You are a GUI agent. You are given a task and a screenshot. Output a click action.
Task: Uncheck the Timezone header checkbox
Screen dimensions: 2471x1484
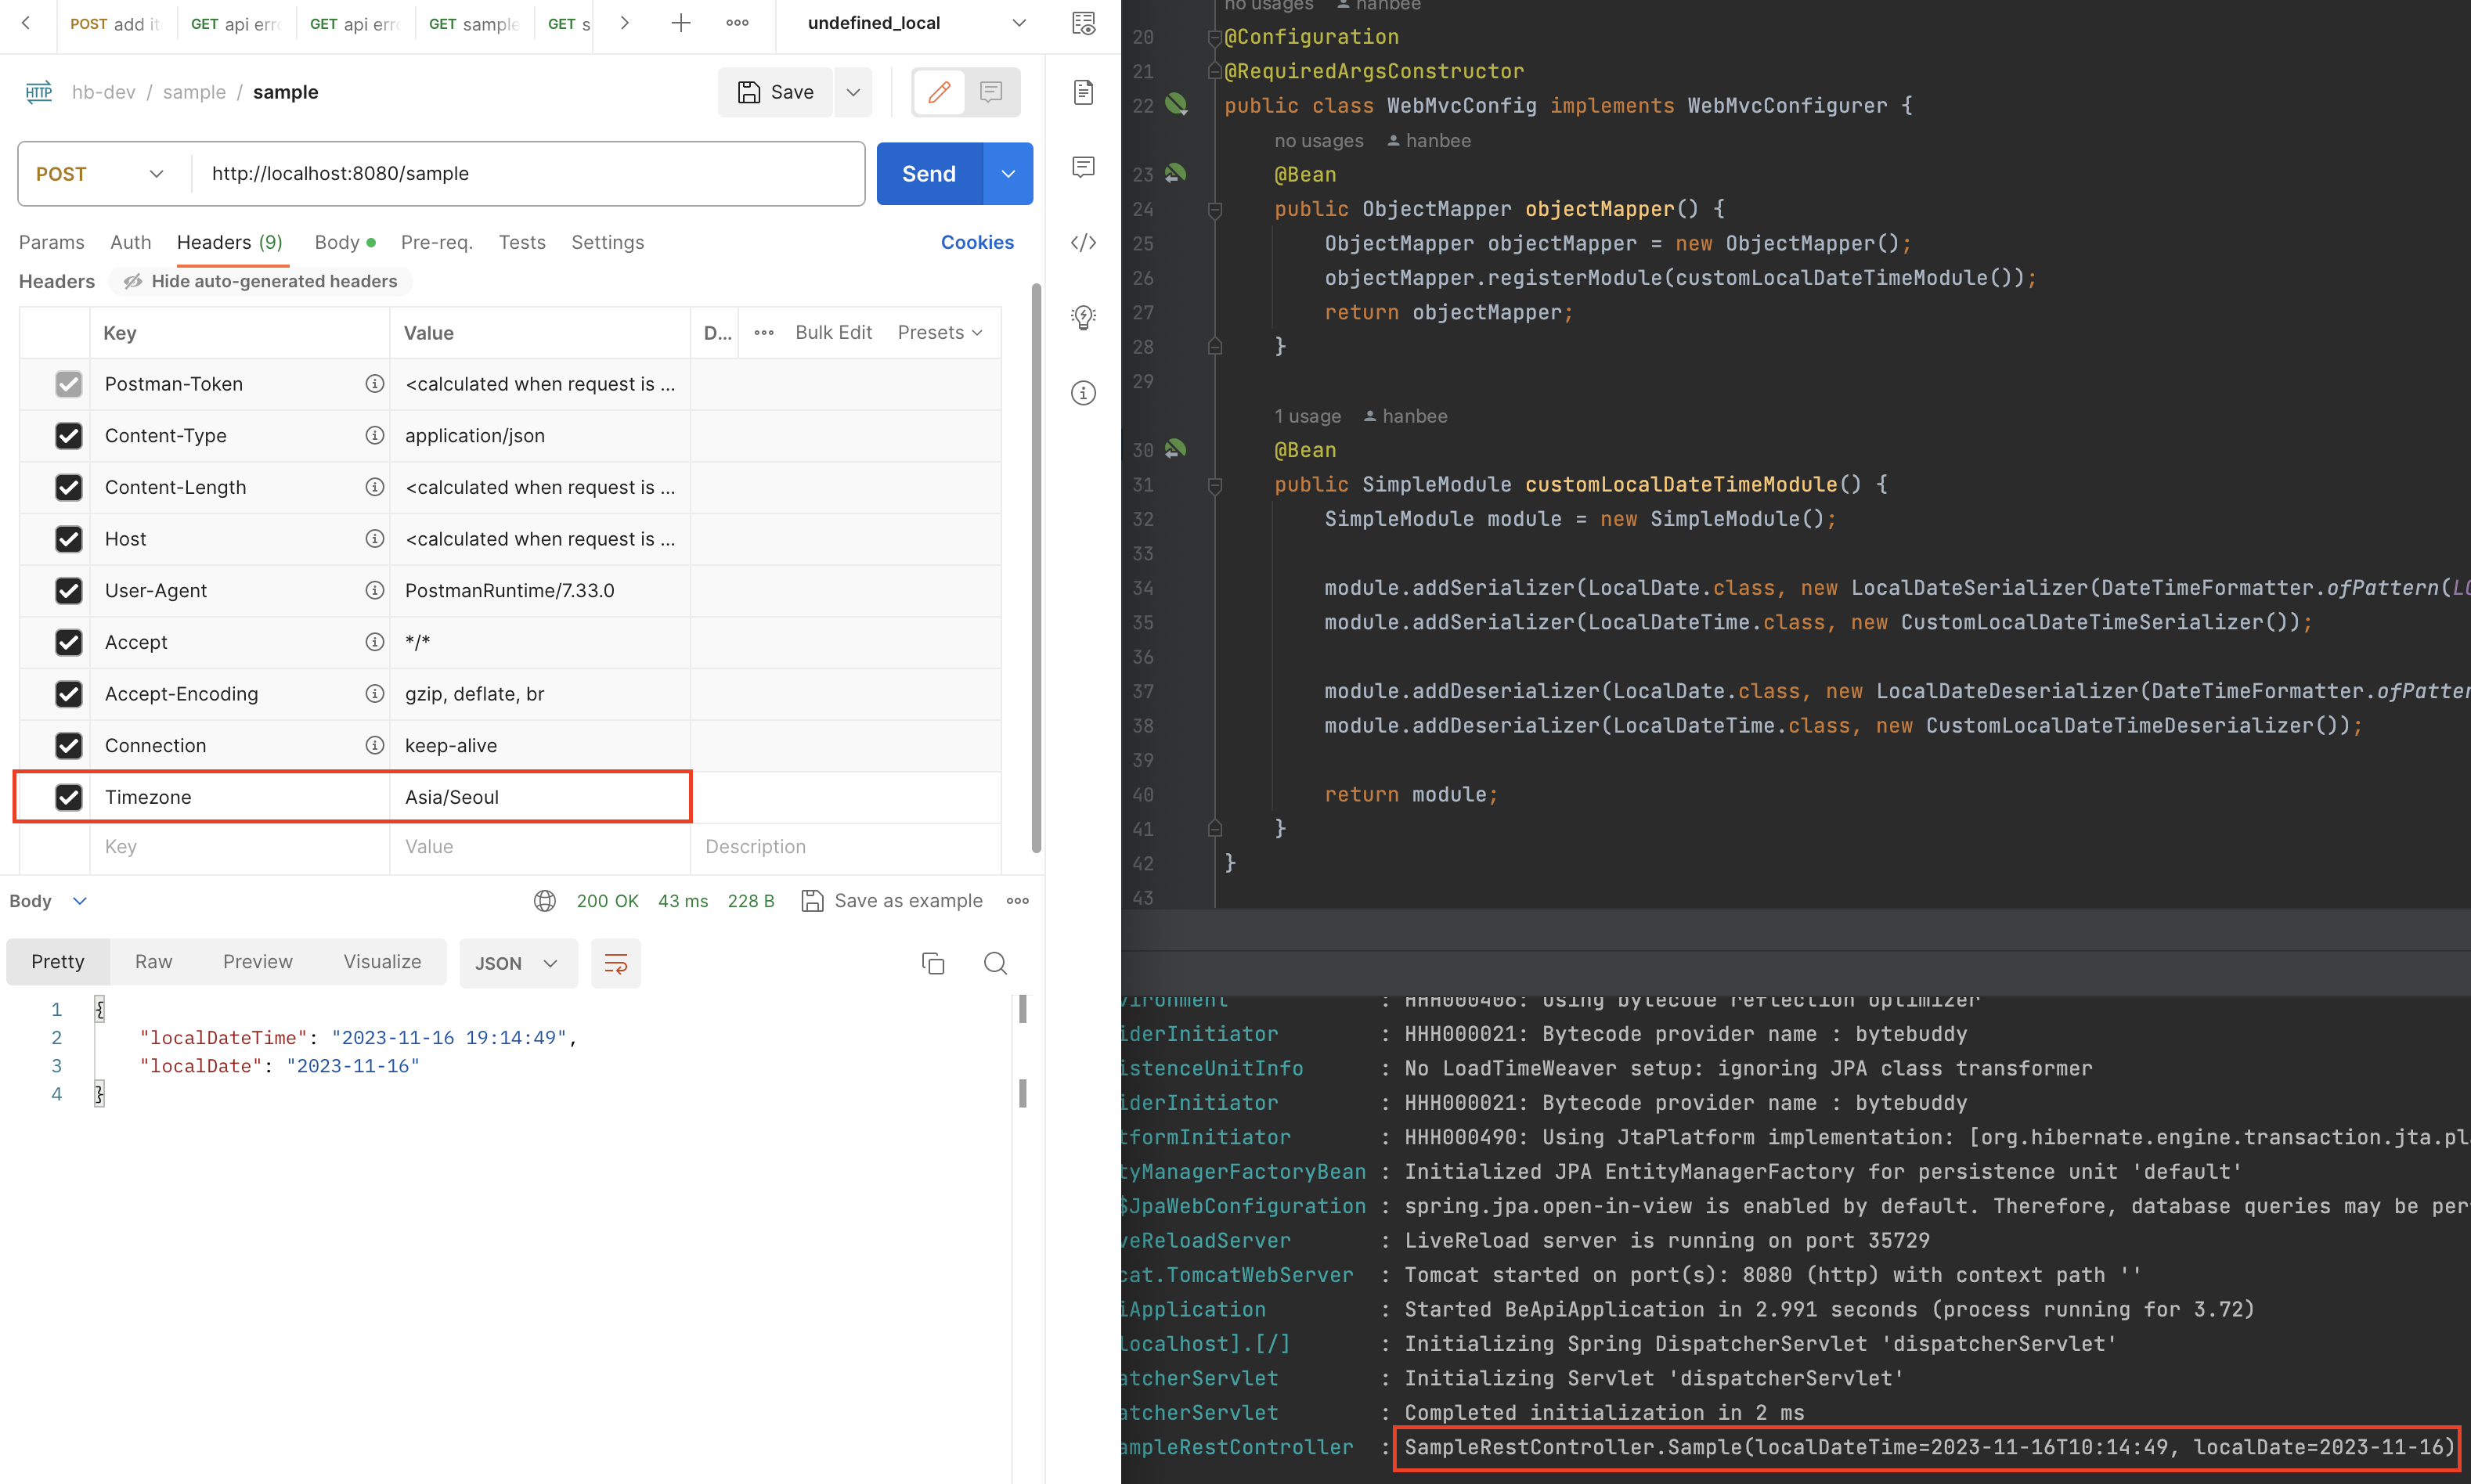point(68,797)
